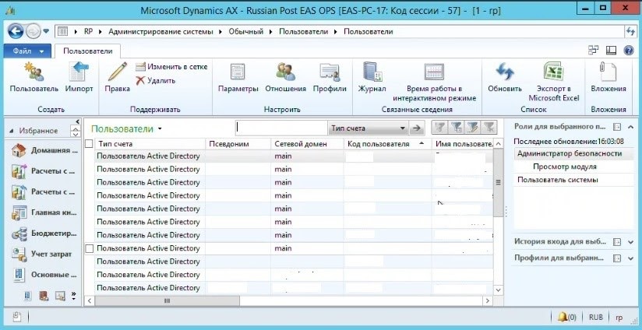Click the Правка pencil icon

[x=117, y=77]
